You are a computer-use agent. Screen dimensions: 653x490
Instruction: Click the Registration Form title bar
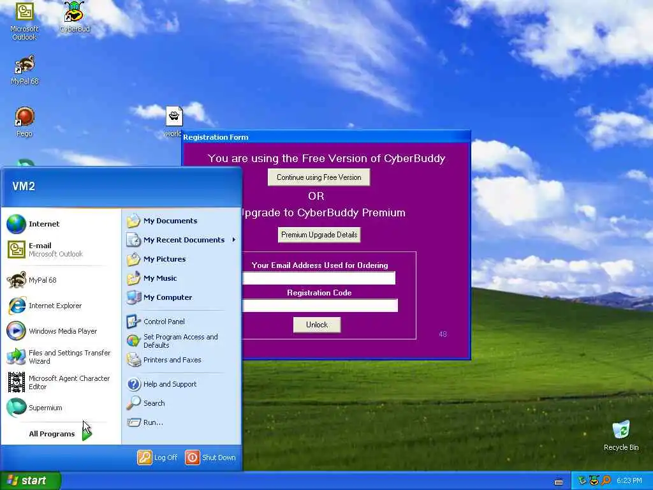pos(326,137)
